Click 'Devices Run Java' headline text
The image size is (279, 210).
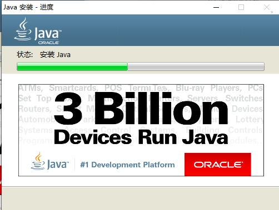[x=141, y=137]
